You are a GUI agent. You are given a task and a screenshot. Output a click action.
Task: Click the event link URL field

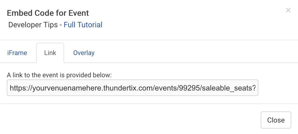(132, 88)
